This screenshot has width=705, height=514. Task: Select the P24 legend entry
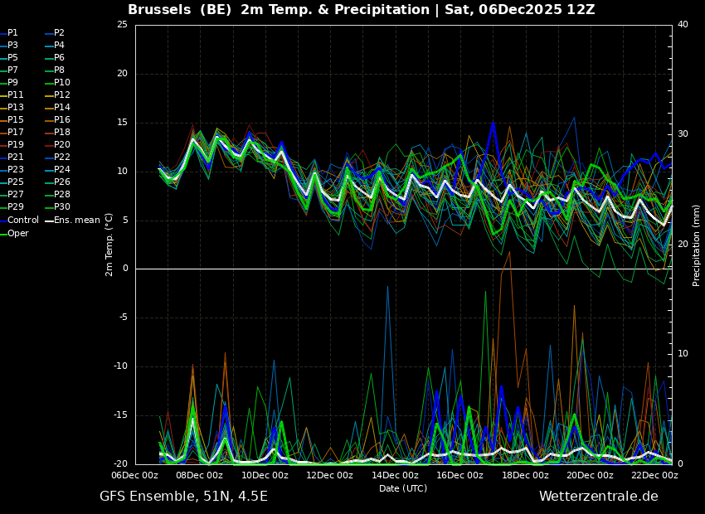(x=62, y=170)
